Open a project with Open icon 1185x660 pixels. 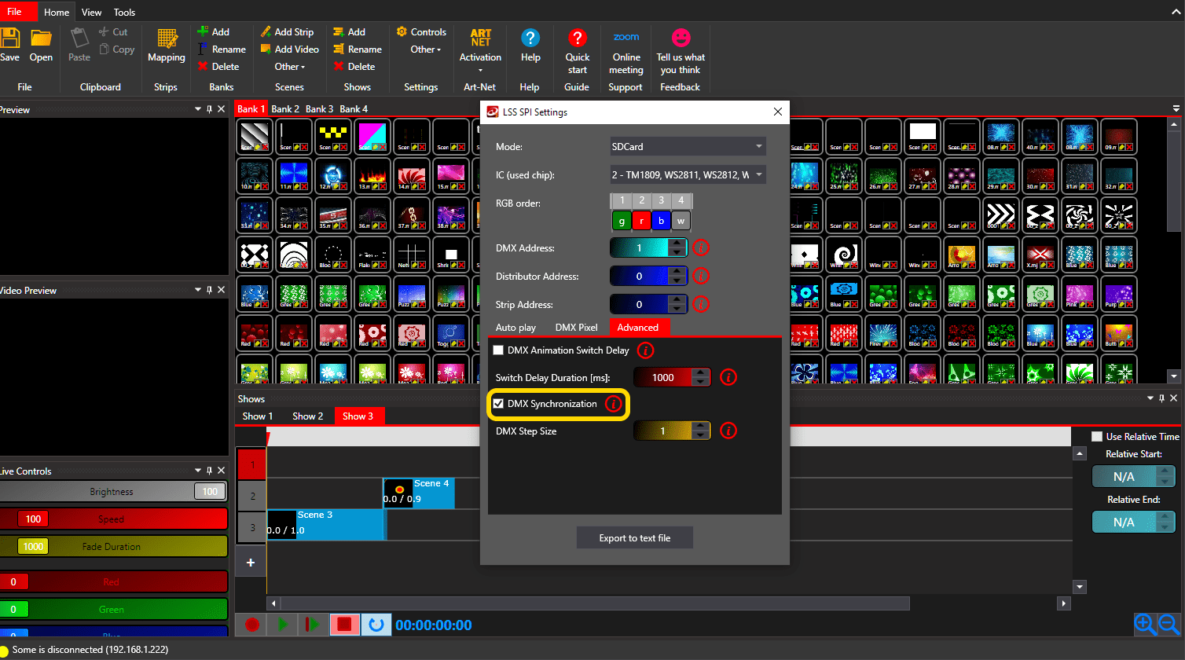pos(41,45)
